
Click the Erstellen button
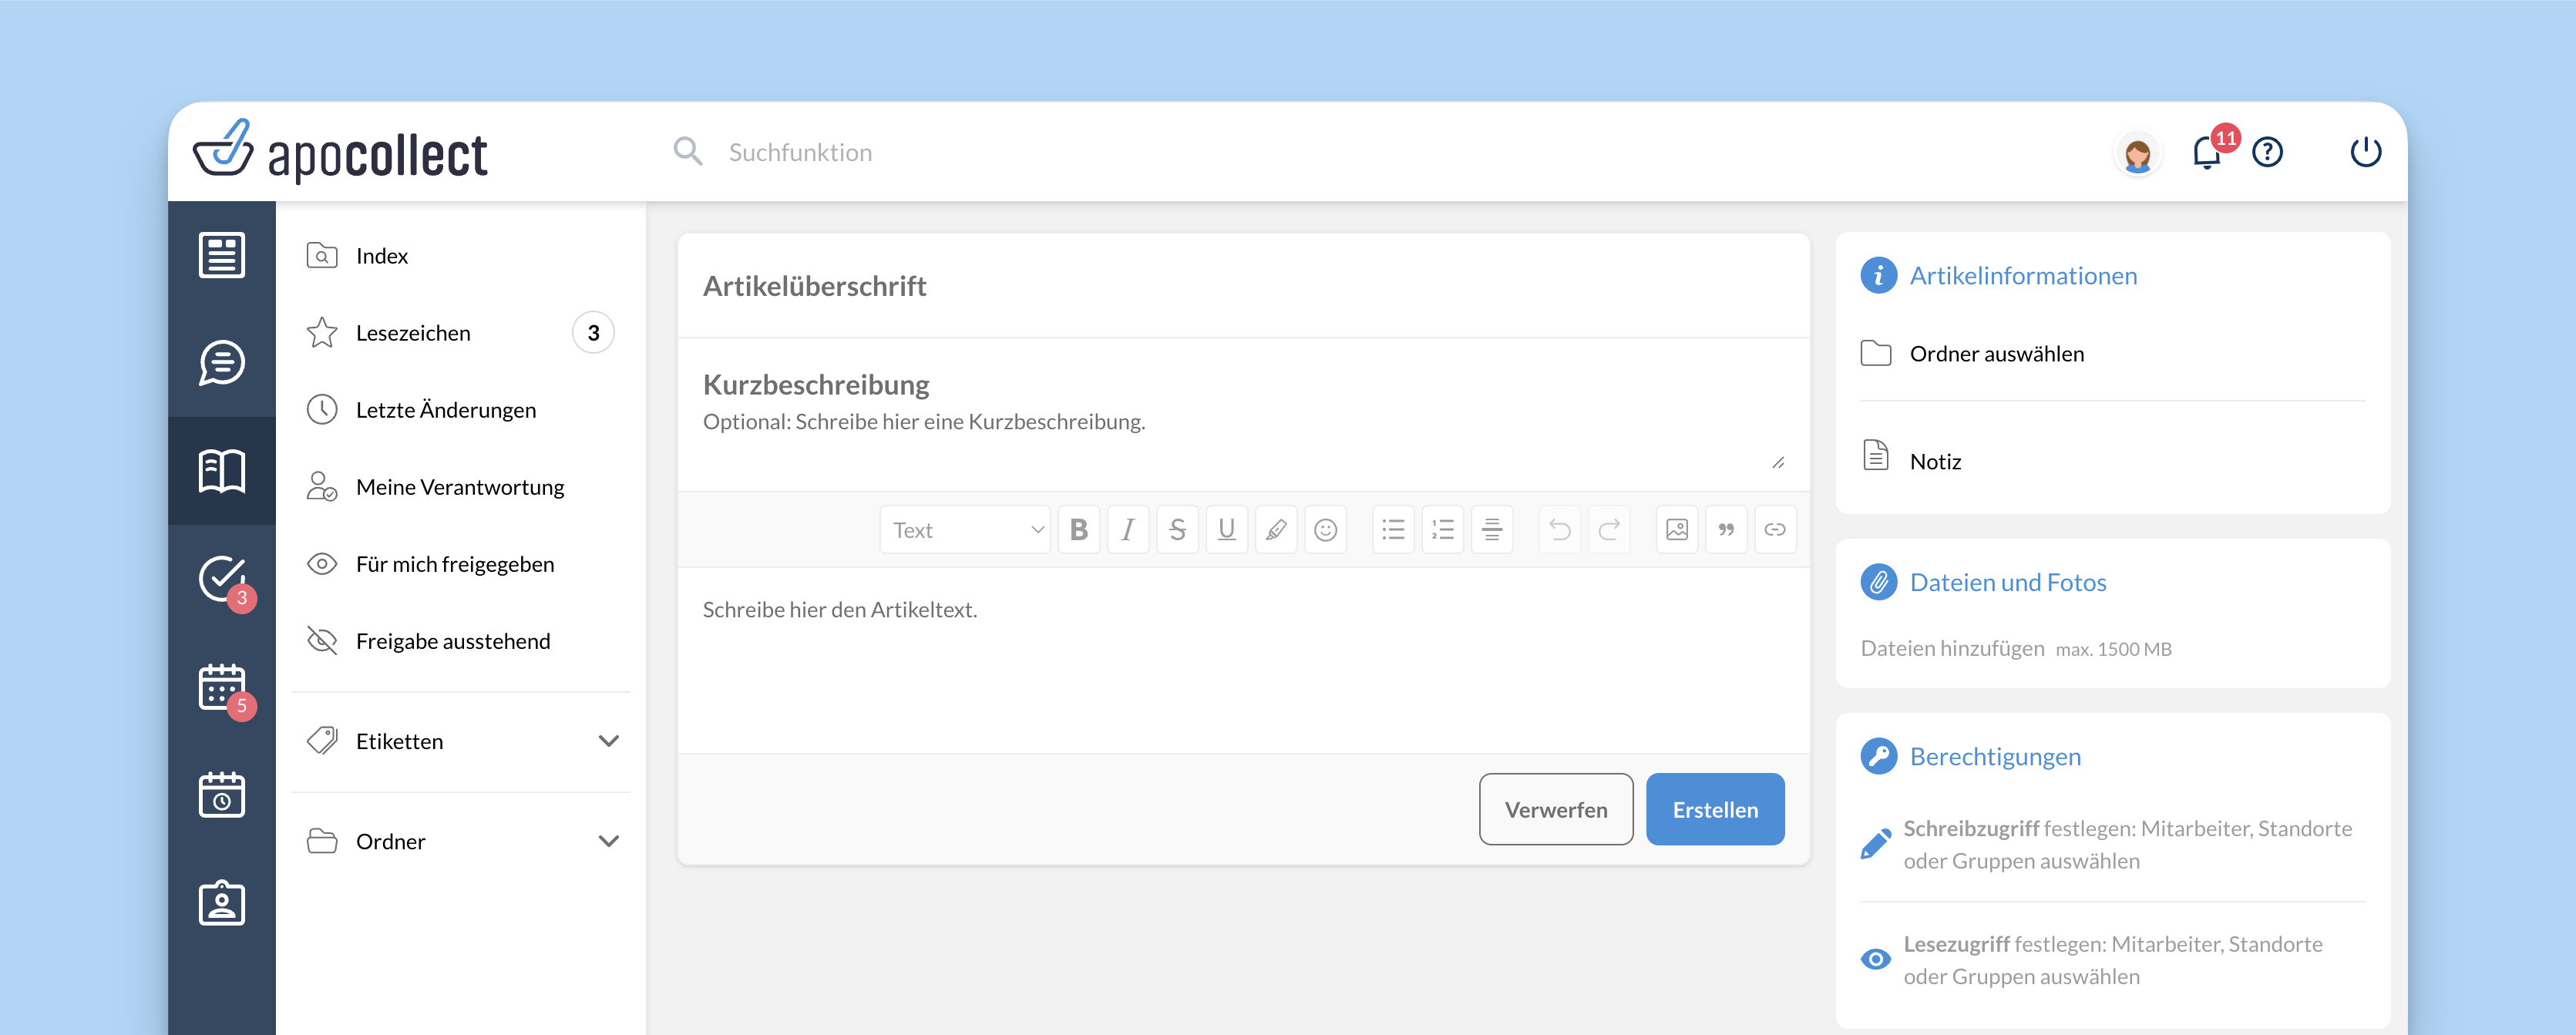point(1714,809)
